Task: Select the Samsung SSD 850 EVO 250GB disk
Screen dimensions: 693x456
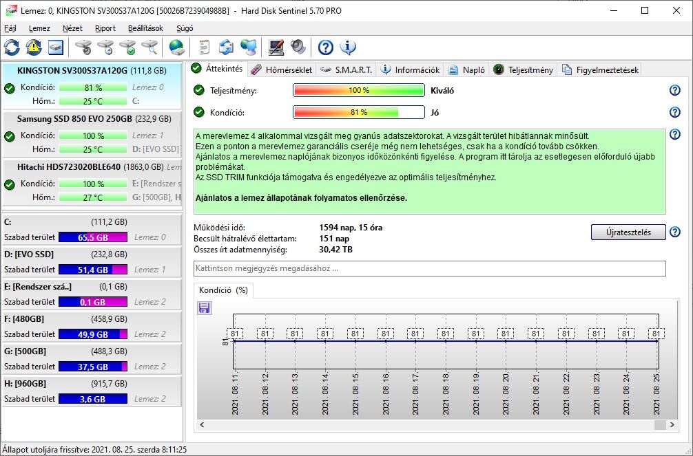Action: 92,134
